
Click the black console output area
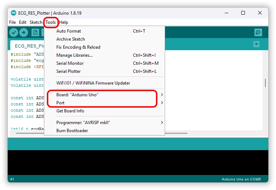pos(138,162)
